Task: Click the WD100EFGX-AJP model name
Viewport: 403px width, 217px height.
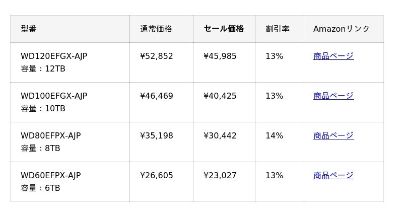Action: pyautogui.click(x=54, y=96)
